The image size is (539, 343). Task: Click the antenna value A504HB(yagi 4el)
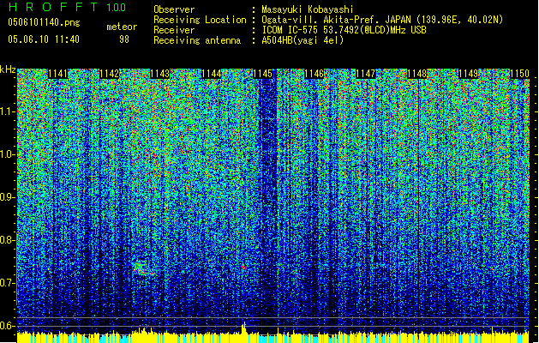click(x=302, y=40)
